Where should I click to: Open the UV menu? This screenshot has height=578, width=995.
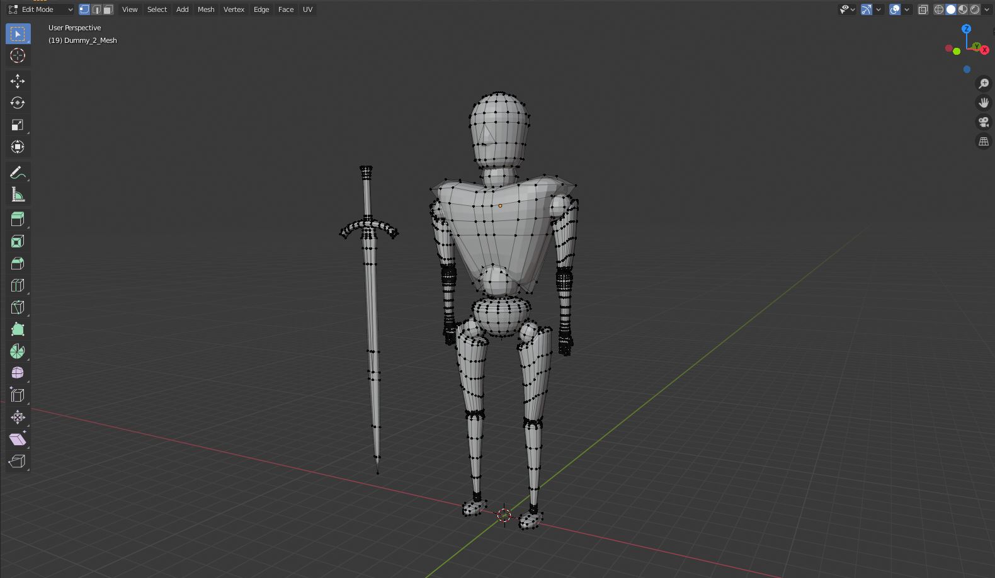[307, 9]
